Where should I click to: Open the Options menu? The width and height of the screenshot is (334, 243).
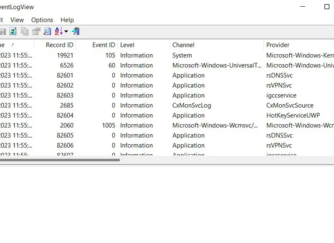[x=42, y=20]
